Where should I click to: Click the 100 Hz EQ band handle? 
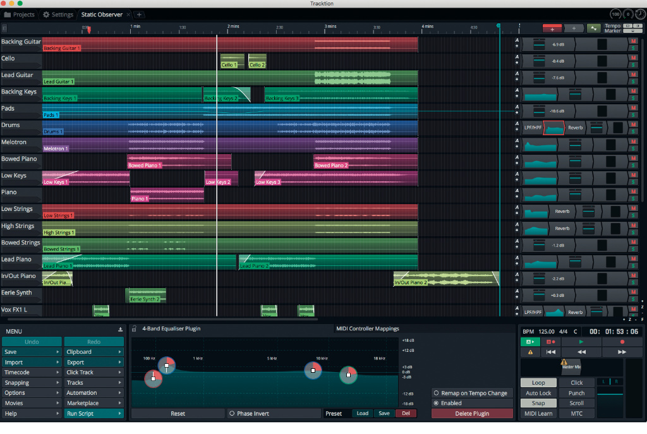click(153, 378)
